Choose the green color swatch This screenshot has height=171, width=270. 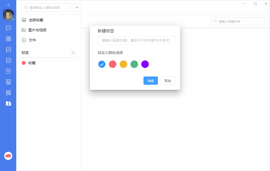click(134, 64)
